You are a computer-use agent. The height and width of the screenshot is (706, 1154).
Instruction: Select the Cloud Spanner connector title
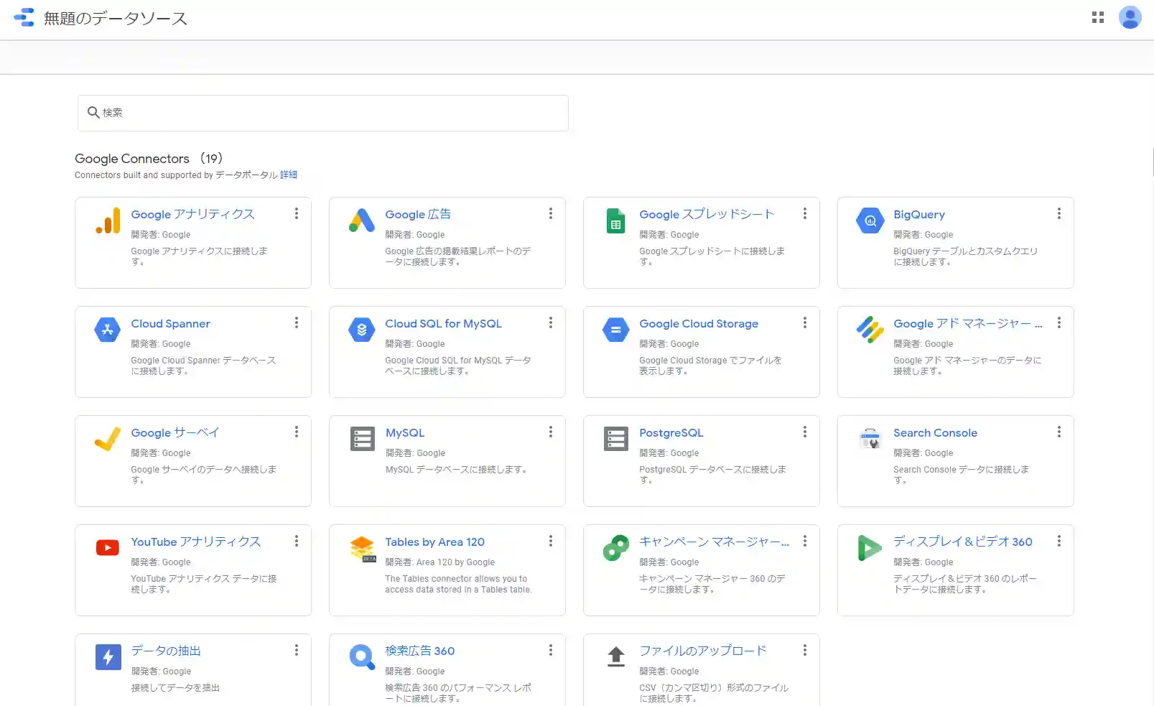[170, 324]
